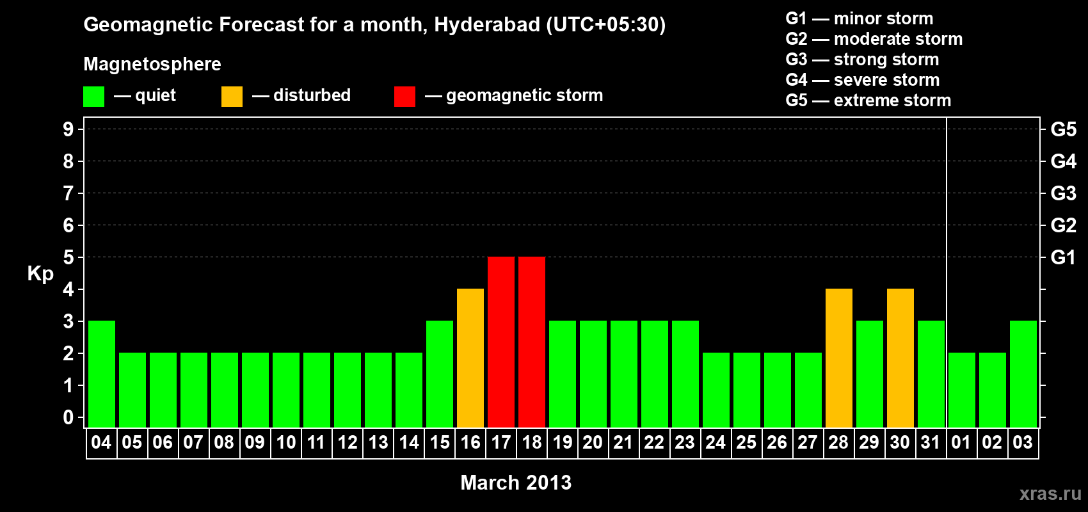
Task: Select the red bar for day 17
Action: click(x=501, y=342)
